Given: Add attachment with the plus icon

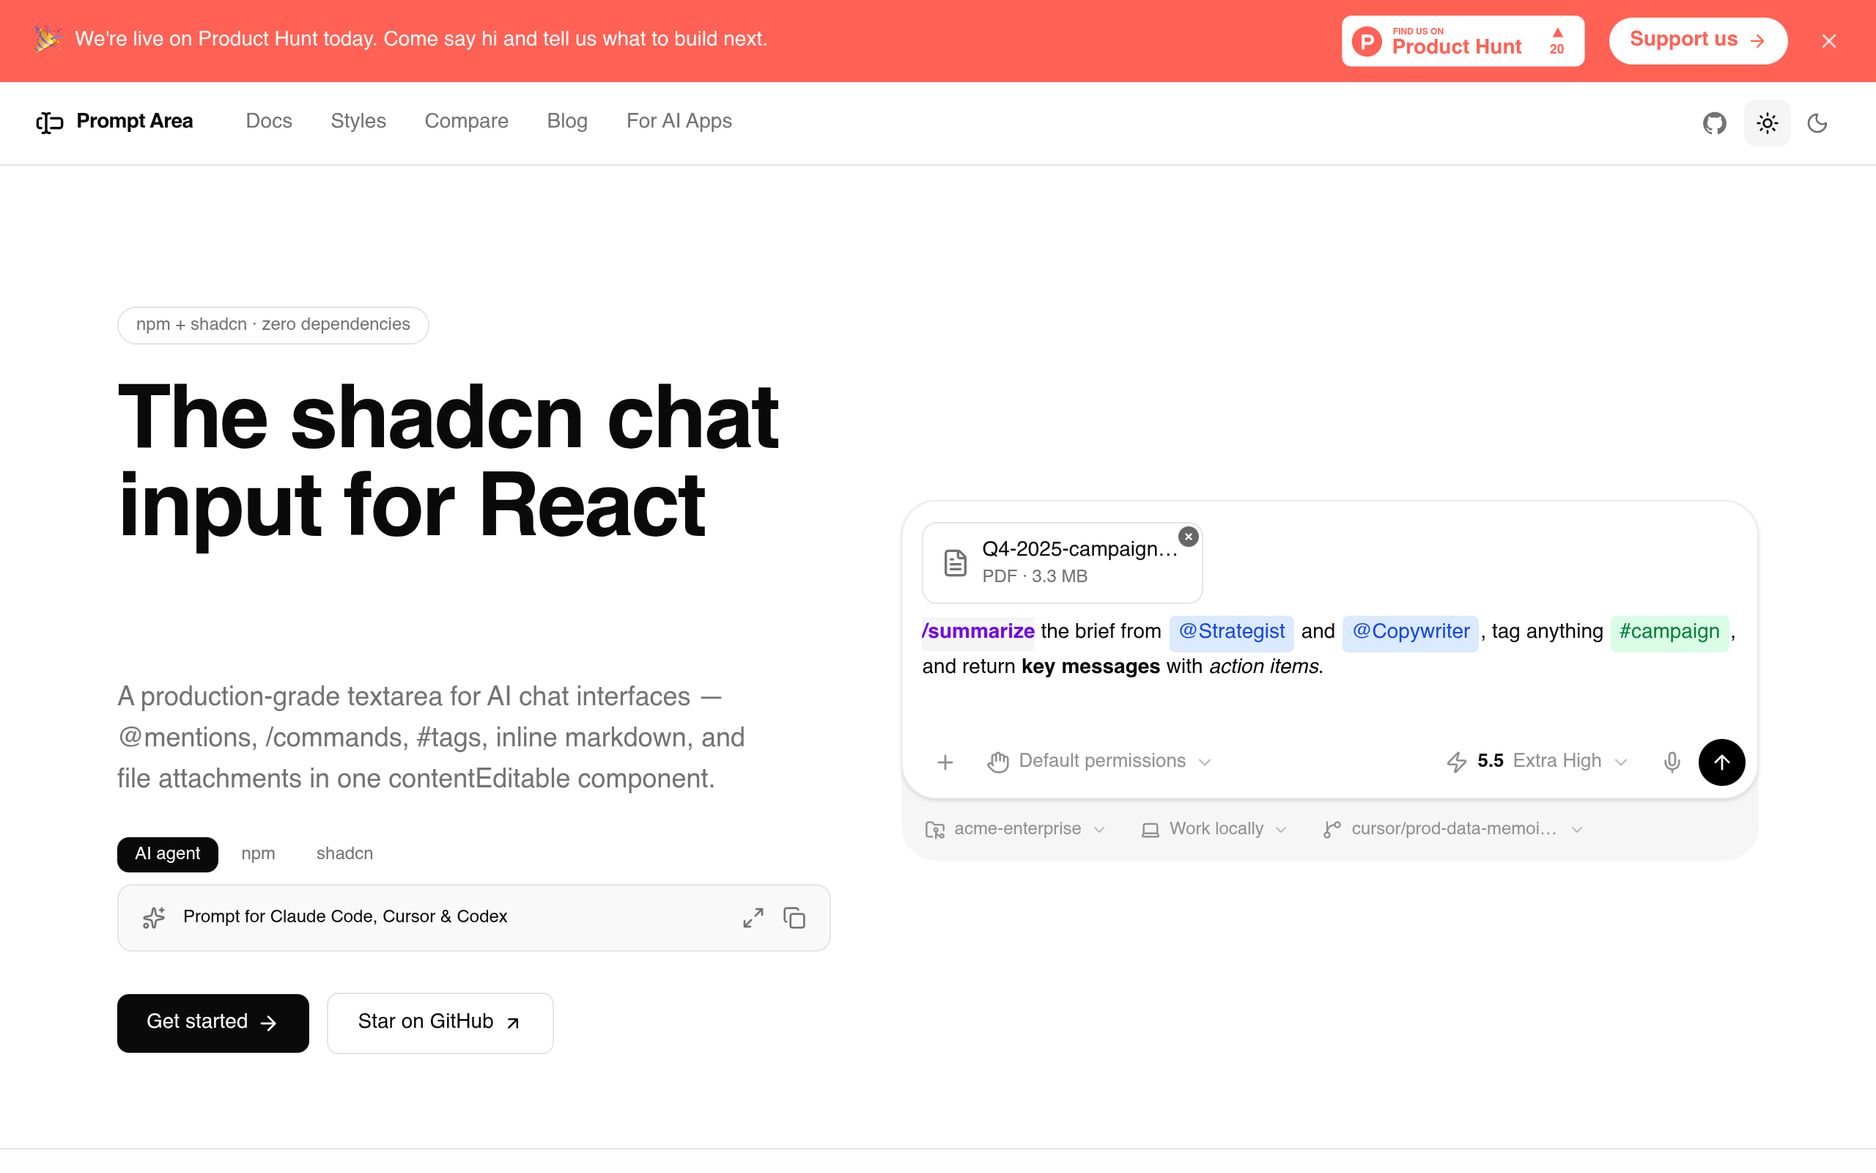Looking at the screenshot, I should (x=944, y=762).
